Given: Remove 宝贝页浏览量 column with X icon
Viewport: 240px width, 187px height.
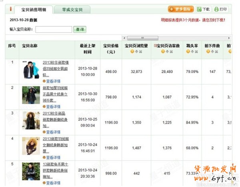Looking at the screenshot, I should [x=141, y=52].
